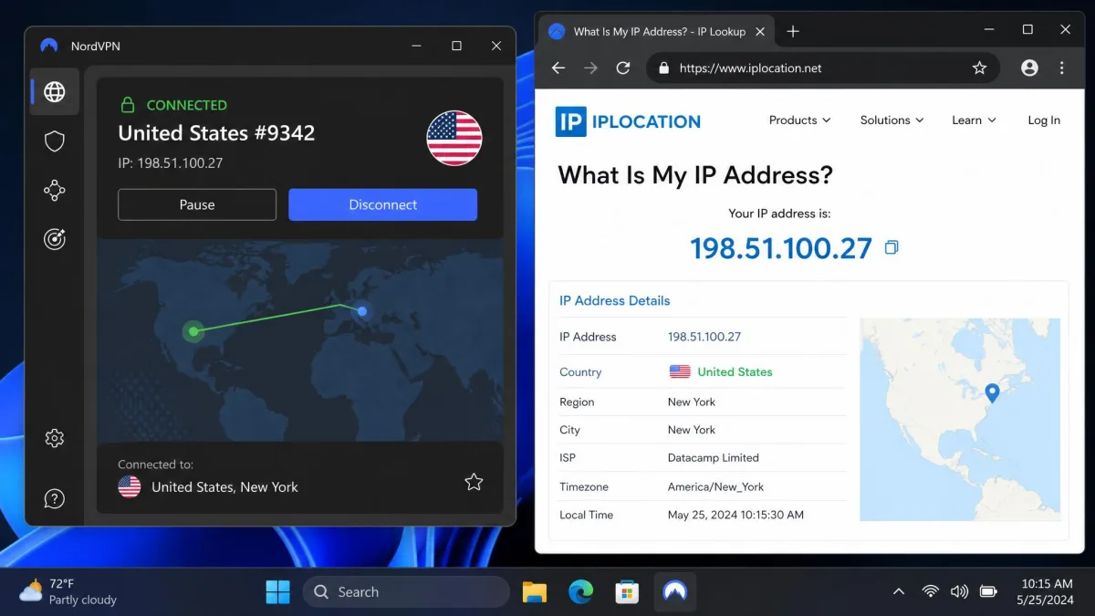Open the browser three-dot menu
Image resolution: width=1095 pixels, height=616 pixels.
(1061, 68)
